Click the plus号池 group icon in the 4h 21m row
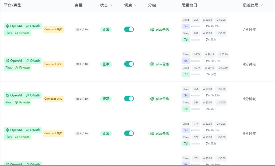Viewport: 275px width, 166px height. pos(152,64)
